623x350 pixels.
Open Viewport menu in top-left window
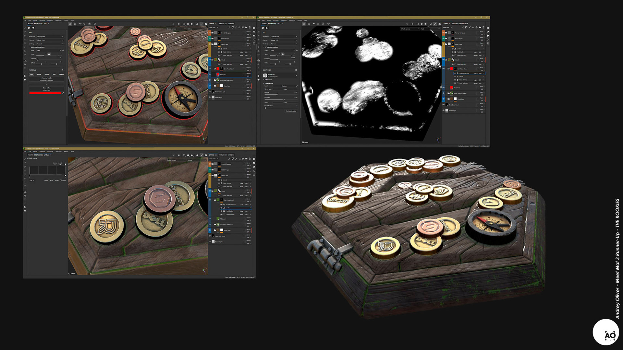[x=50, y=20]
